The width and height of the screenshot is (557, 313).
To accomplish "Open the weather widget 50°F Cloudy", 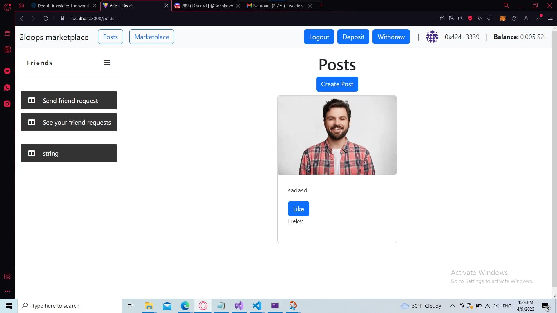I will pos(421,306).
